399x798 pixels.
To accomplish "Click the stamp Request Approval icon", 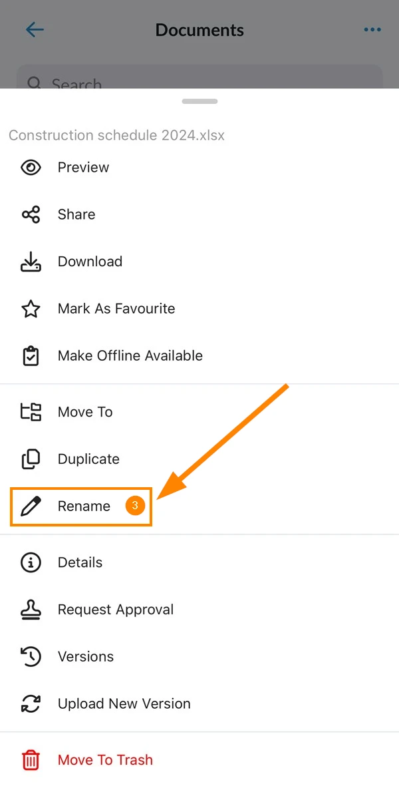I will point(31,610).
